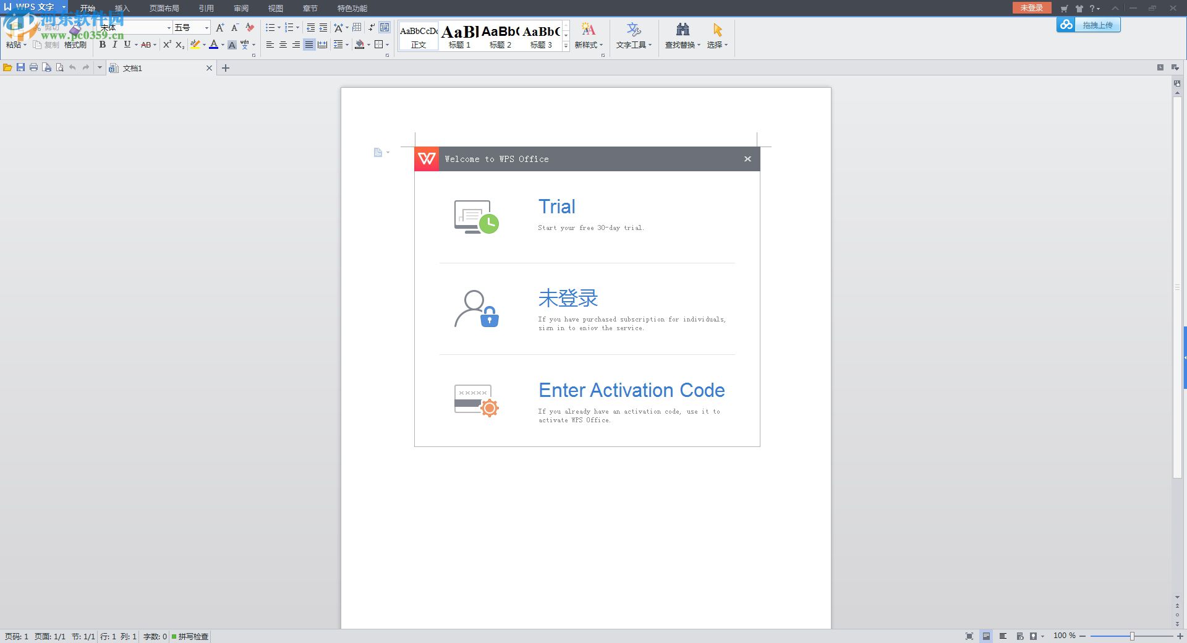Screen dimensions: 1187x643
Task: Click the undo arrow
Action: 72,68
